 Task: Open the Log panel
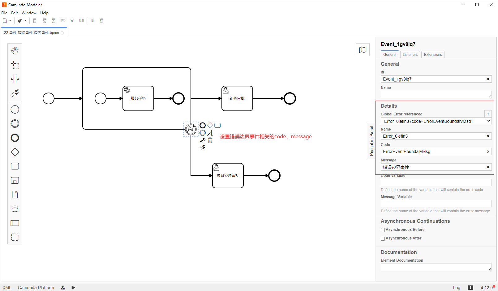click(457, 288)
